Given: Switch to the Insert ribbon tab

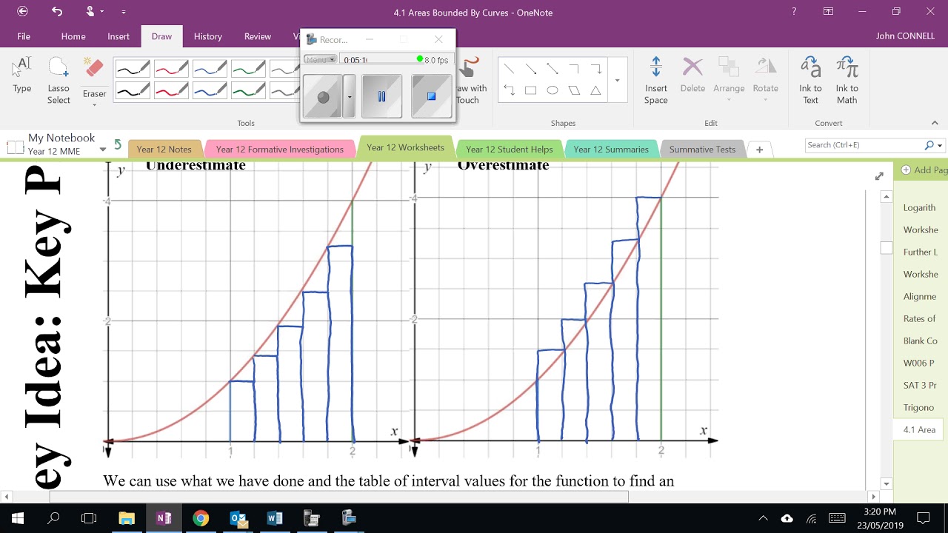Looking at the screenshot, I should tap(118, 36).
